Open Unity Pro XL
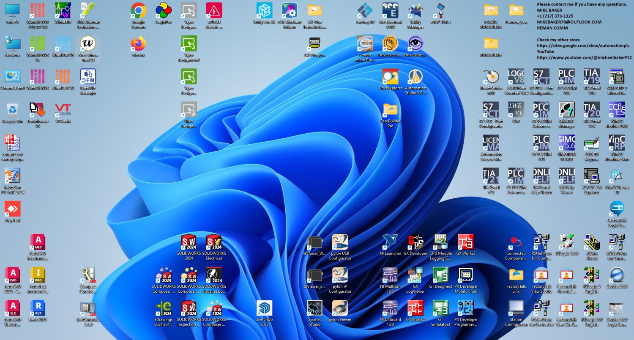 click(x=264, y=13)
